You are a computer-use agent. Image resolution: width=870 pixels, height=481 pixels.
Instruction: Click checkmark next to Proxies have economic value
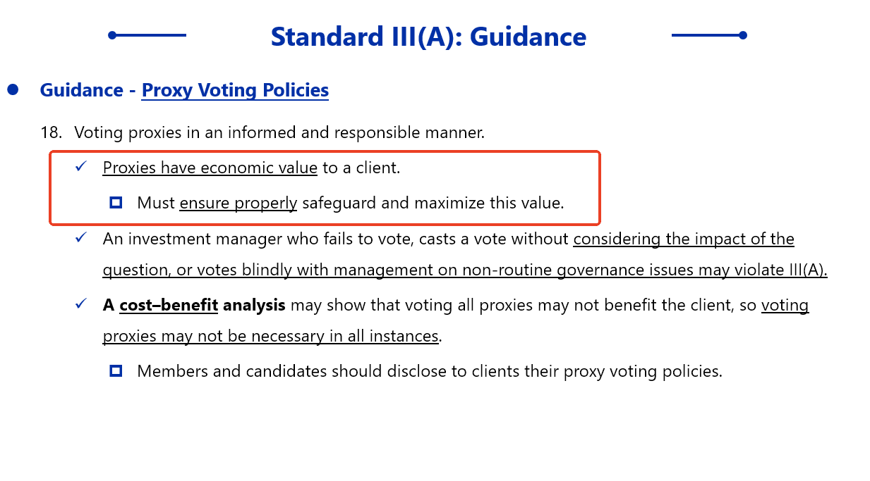click(81, 167)
